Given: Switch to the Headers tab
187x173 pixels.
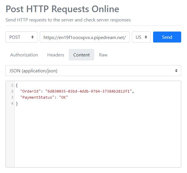Looking at the screenshot, I should pos(56,55).
